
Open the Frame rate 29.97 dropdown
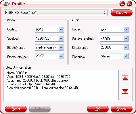pyautogui.click(x=49, y=56)
